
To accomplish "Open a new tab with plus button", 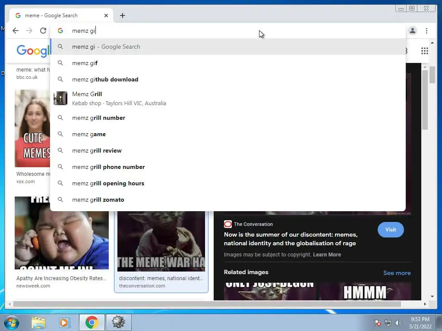I will [x=122, y=16].
